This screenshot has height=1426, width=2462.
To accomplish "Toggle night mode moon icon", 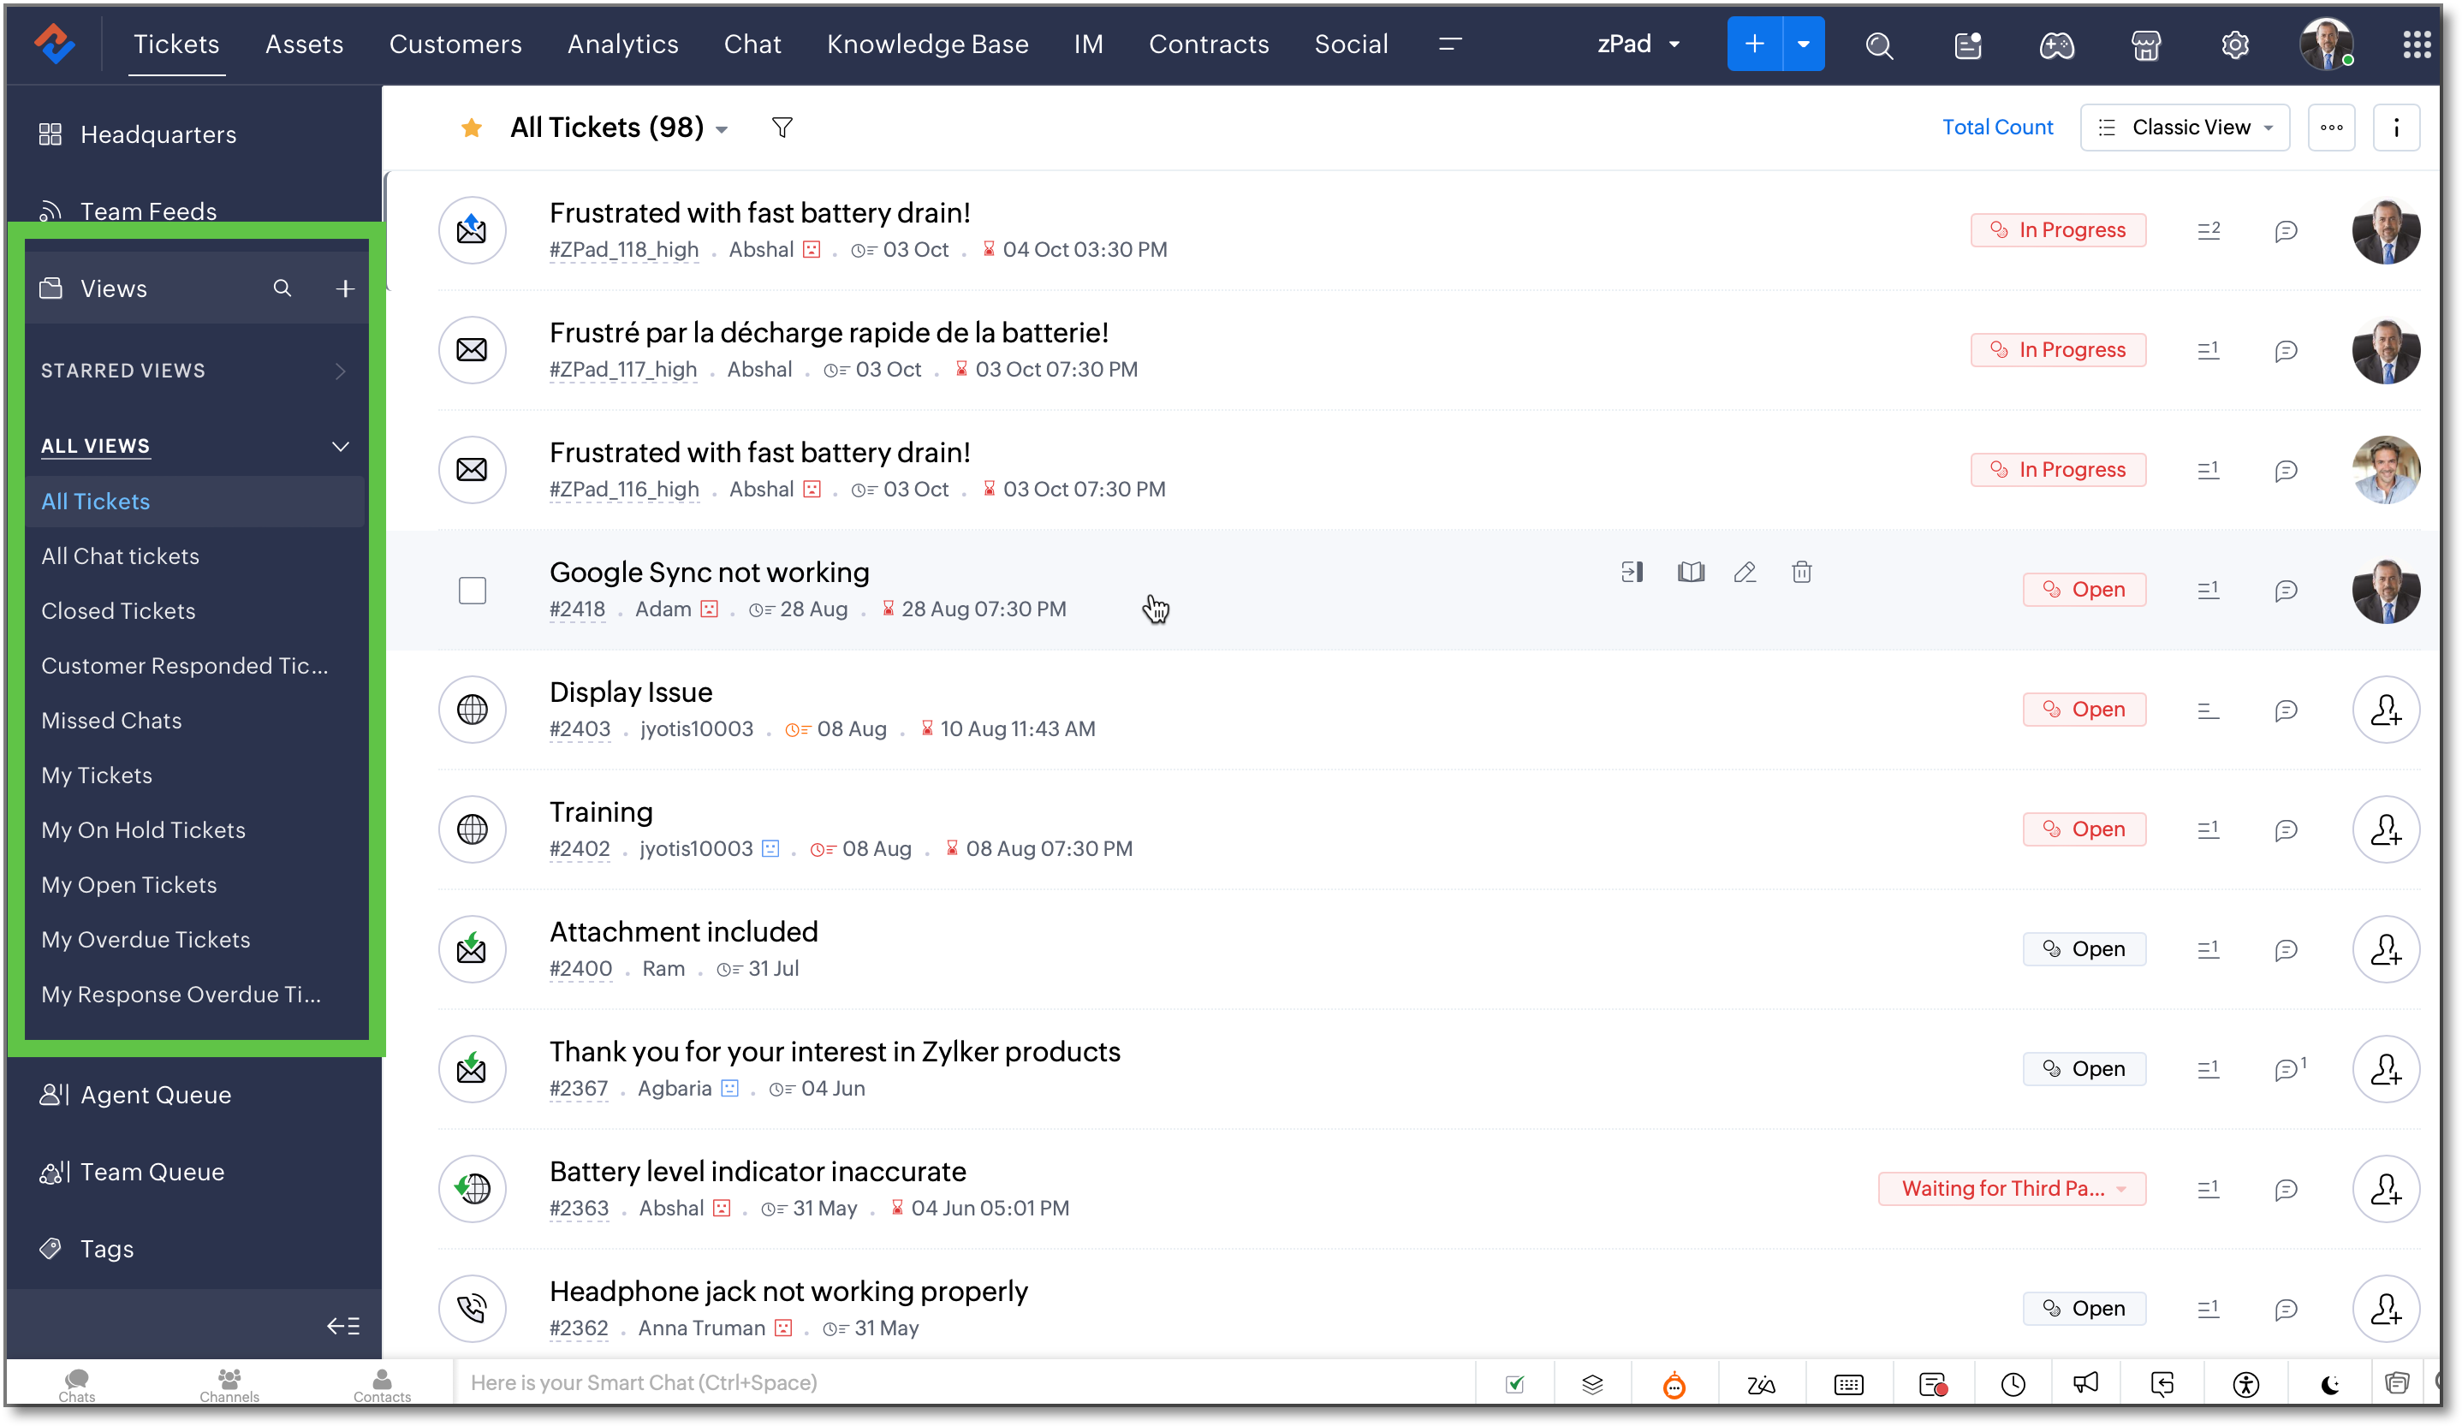I will (x=2330, y=1384).
